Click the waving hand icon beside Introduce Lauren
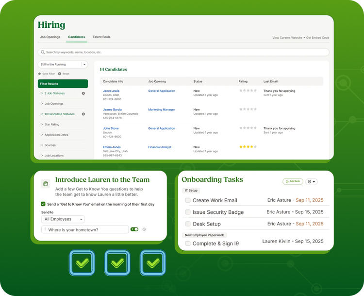The width and height of the screenshot is (364, 296). (x=45, y=184)
